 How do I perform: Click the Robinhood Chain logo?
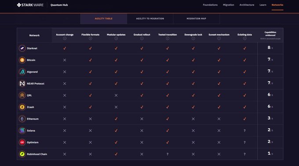(22, 154)
